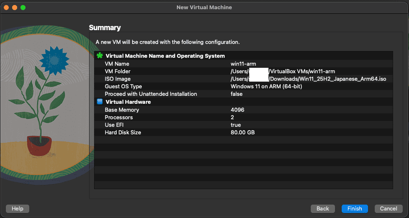Select the Virtual Machine Name and Operating System header

(x=165, y=56)
